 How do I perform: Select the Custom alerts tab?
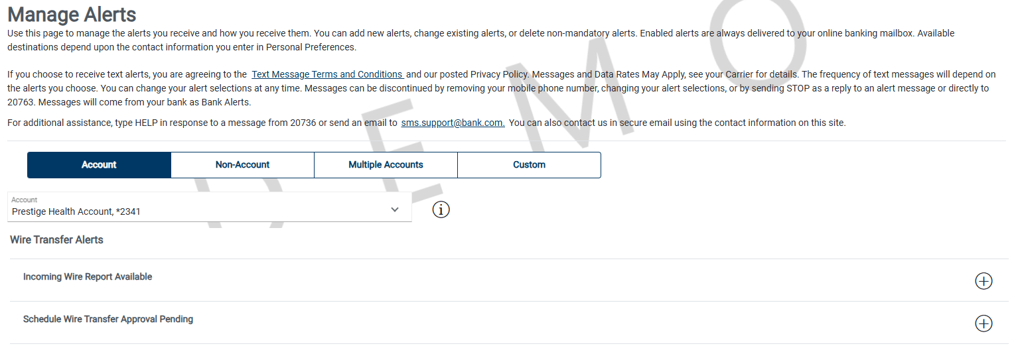pyautogui.click(x=529, y=165)
